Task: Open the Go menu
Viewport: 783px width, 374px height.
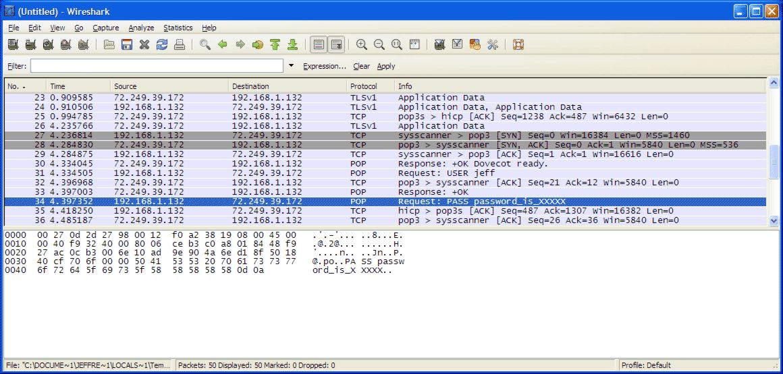Action: (x=79, y=28)
